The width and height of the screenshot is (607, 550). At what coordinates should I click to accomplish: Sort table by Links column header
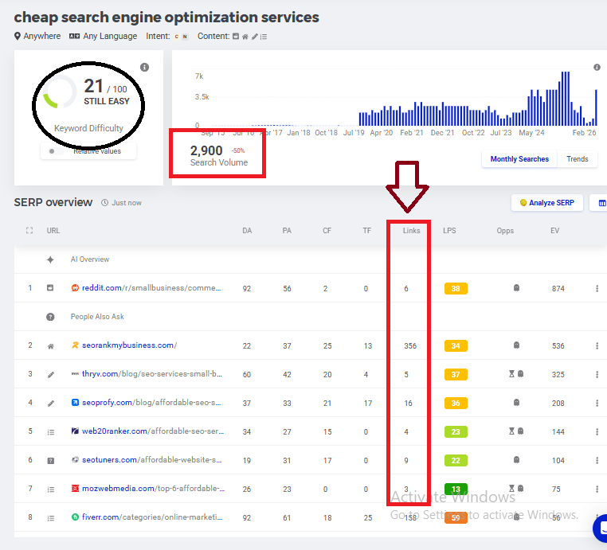(411, 231)
